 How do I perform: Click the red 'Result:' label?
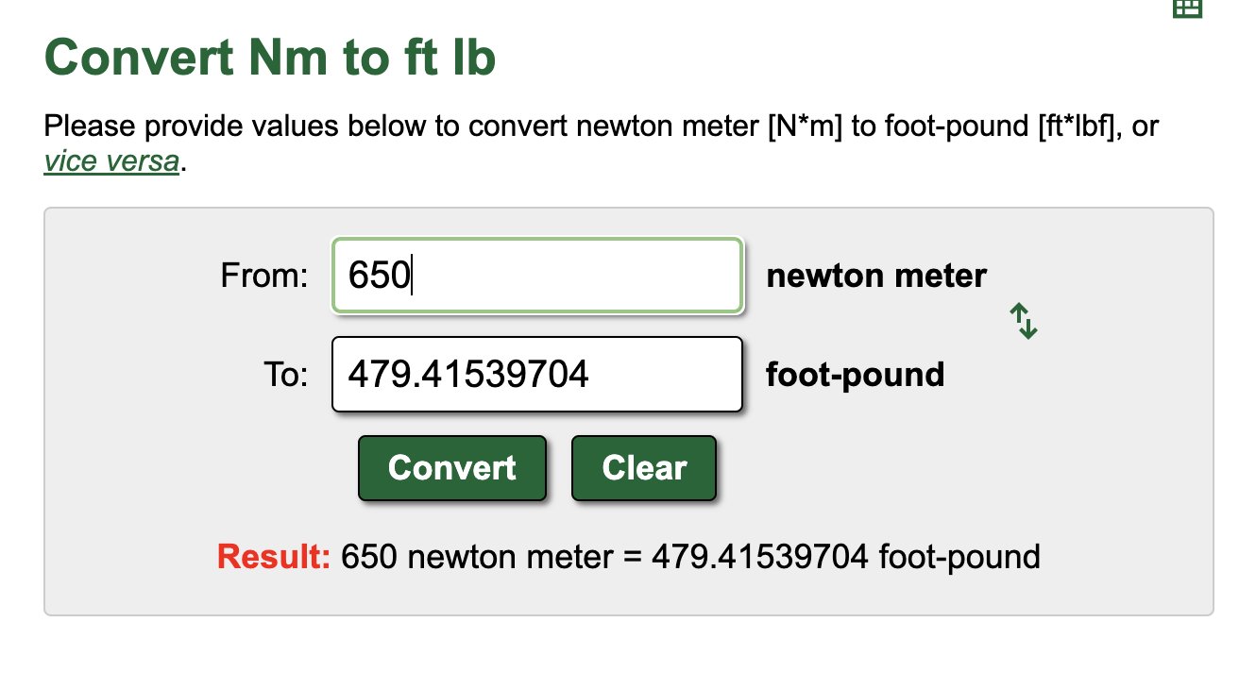pos(274,557)
